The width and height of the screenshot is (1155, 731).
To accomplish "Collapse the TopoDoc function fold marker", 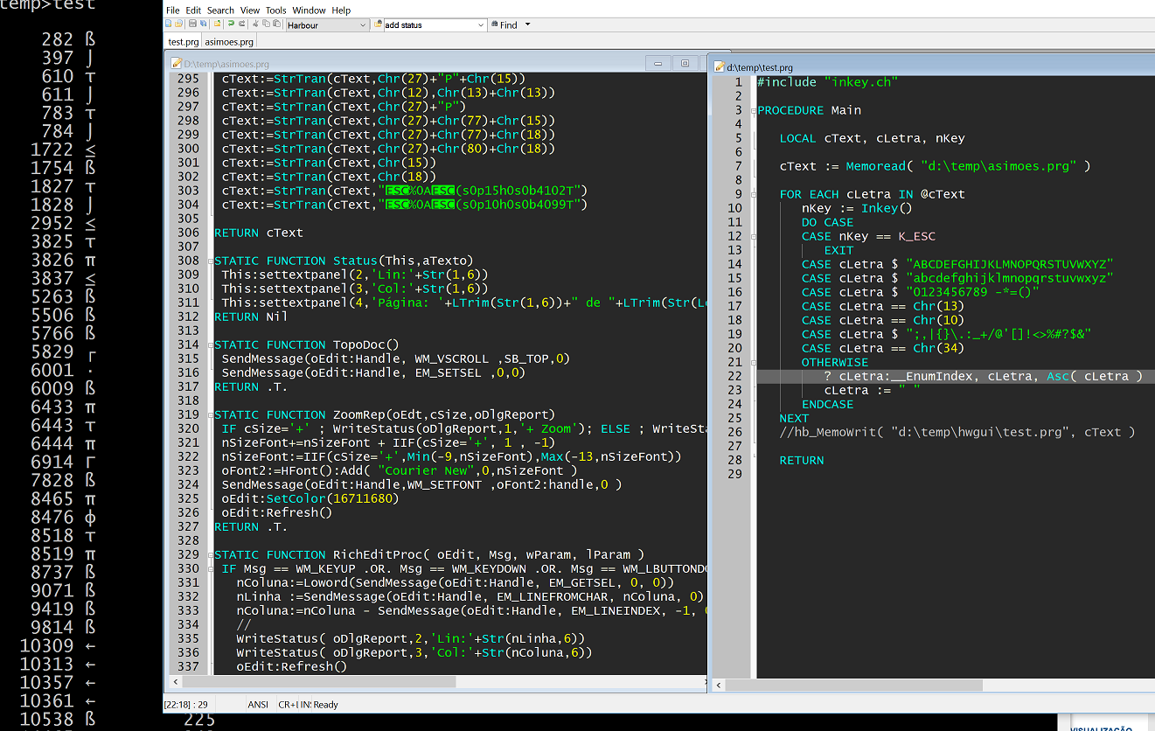I will pos(211,345).
